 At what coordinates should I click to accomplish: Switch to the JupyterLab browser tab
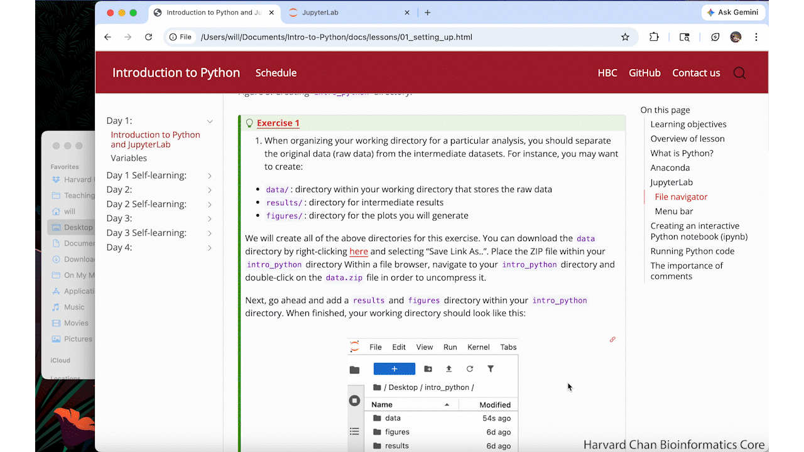pos(345,13)
